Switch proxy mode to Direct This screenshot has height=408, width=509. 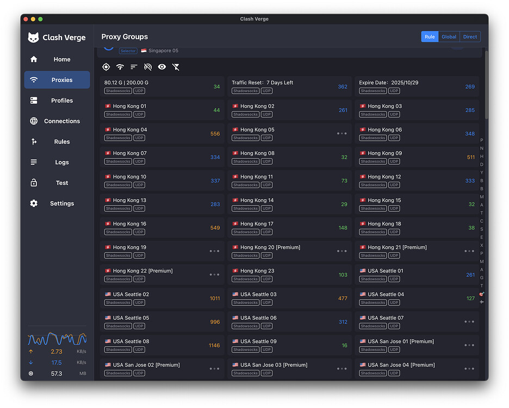470,36
